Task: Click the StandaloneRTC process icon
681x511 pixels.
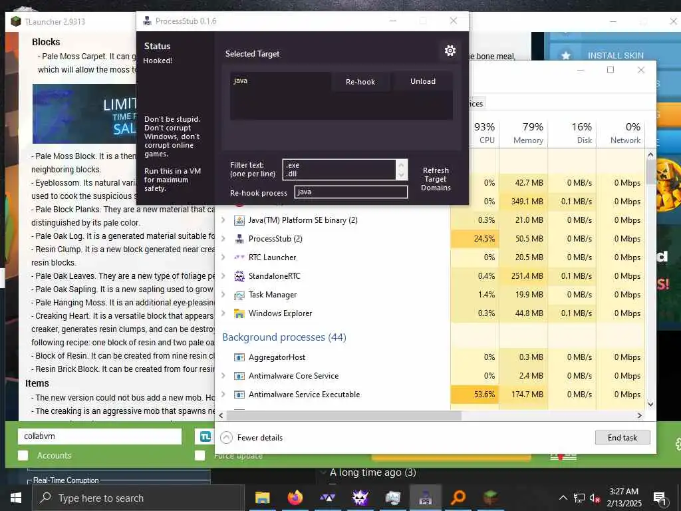Action: pyautogui.click(x=239, y=276)
